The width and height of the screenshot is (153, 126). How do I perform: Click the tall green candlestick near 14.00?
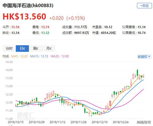(x=137, y=73)
